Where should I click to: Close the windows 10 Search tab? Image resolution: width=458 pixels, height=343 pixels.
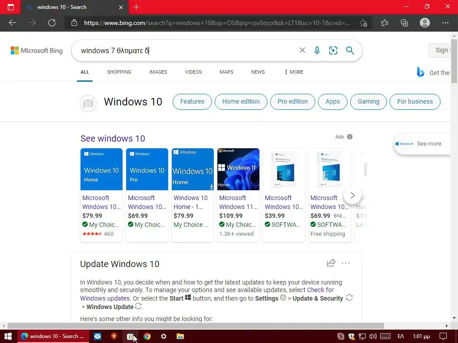coord(121,7)
